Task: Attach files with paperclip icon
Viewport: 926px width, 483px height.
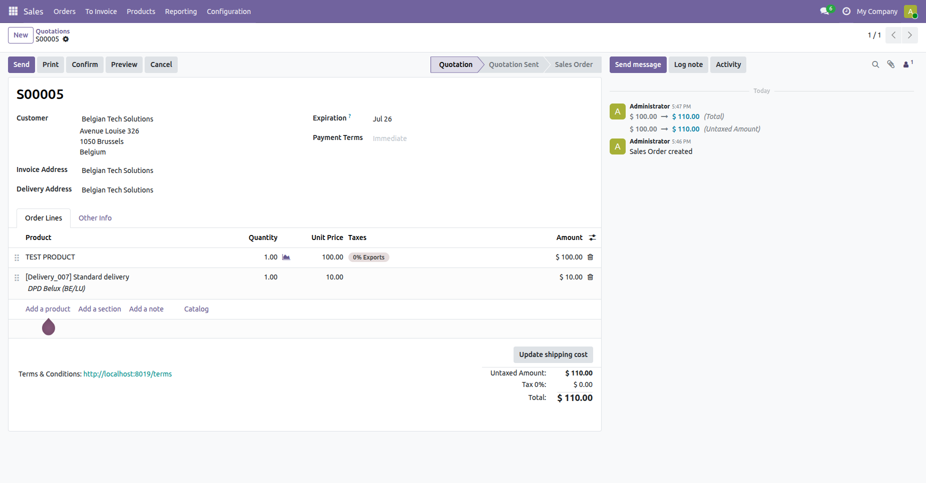Action: 891,64
